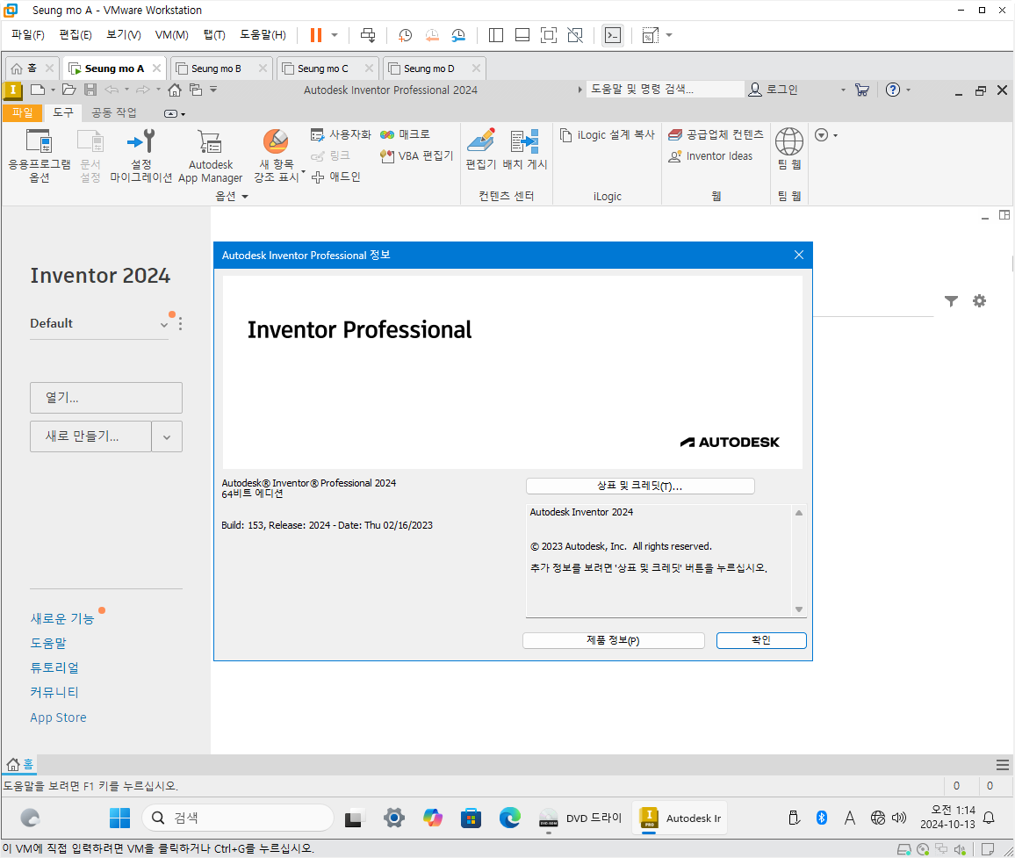The image size is (1015, 858).
Task: Open the 로그인 sign-in dropdown arrow
Action: tap(843, 90)
